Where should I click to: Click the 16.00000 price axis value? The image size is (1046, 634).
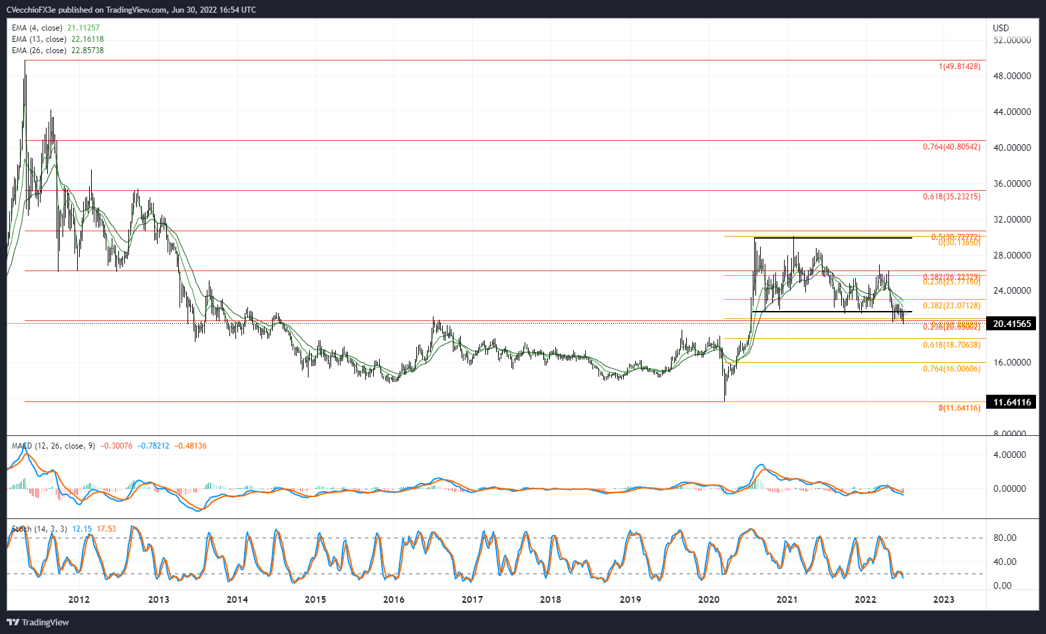click(x=1012, y=362)
